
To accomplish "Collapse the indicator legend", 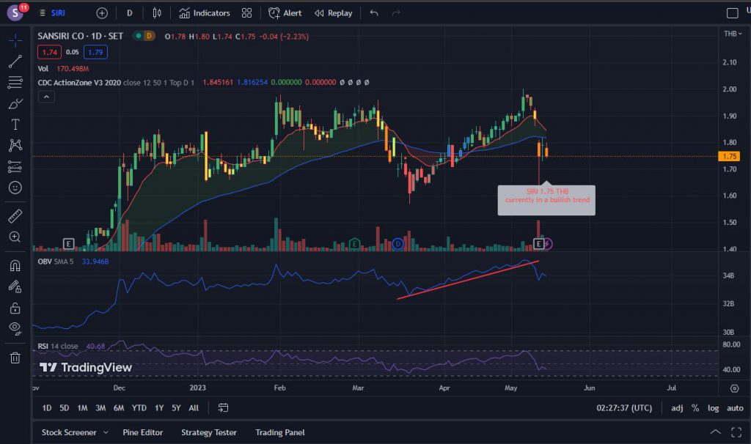I will pyautogui.click(x=46, y=97).
